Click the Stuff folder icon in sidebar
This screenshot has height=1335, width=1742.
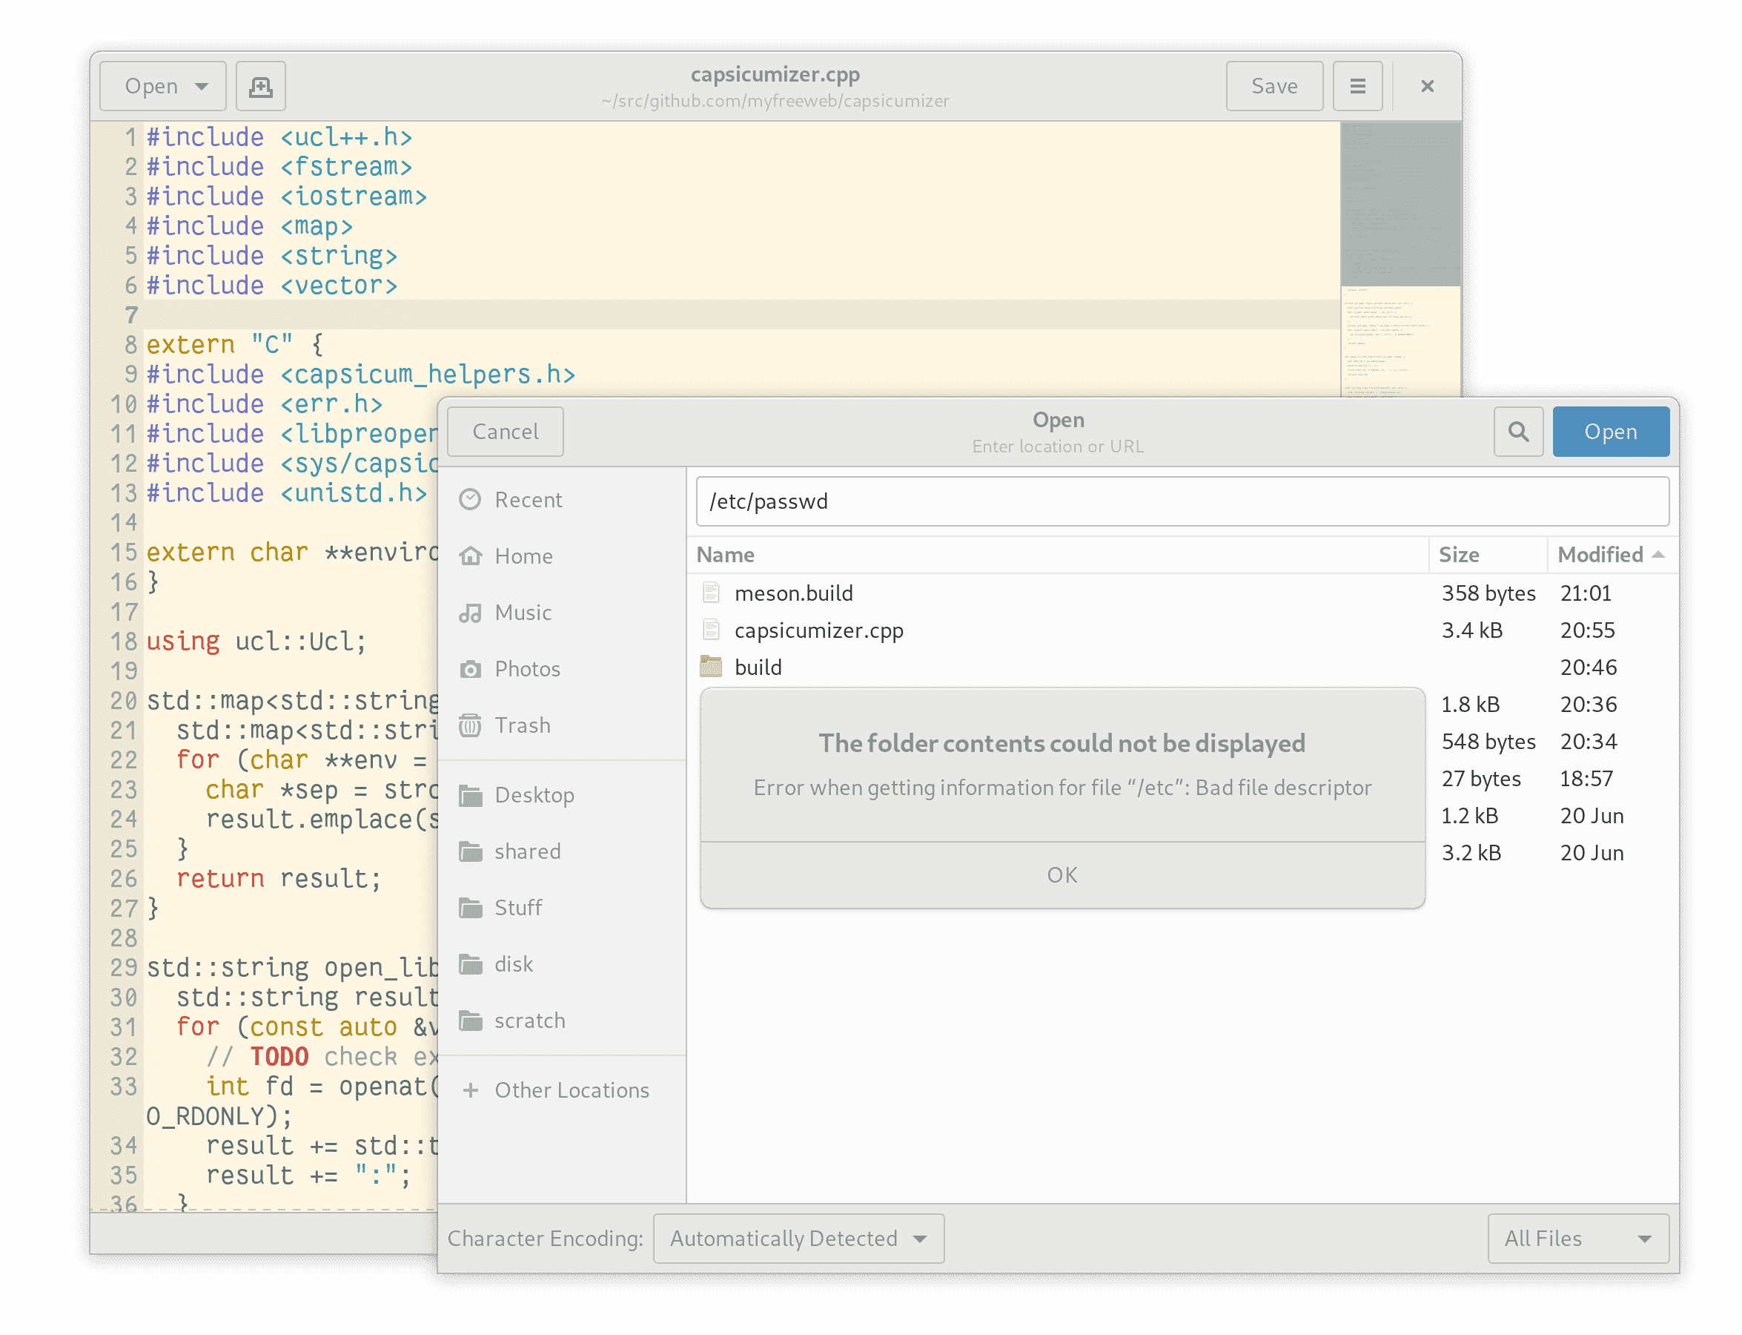click(x=470, y=908)
